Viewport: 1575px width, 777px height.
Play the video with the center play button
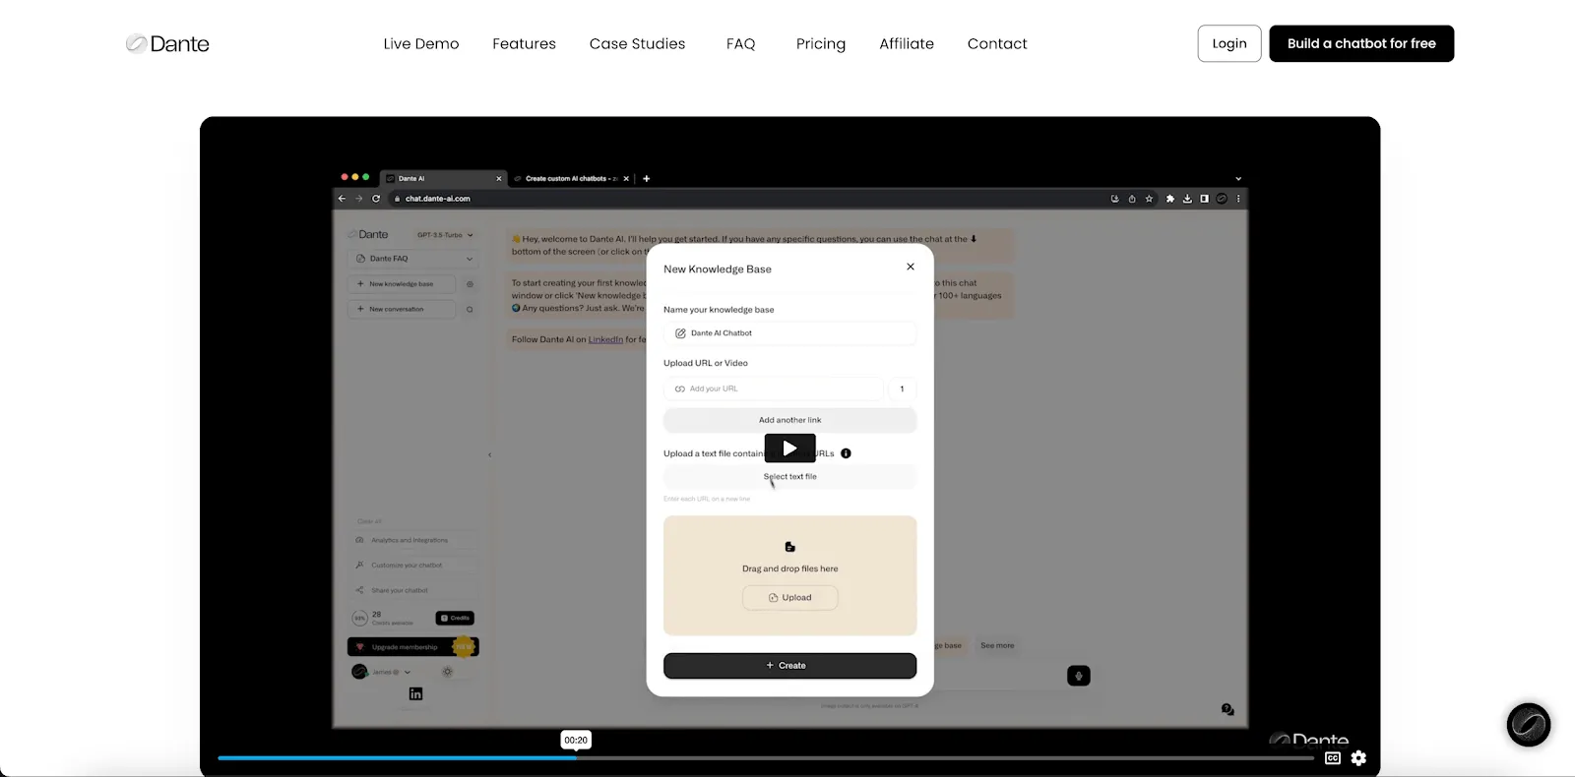[790, 448]
